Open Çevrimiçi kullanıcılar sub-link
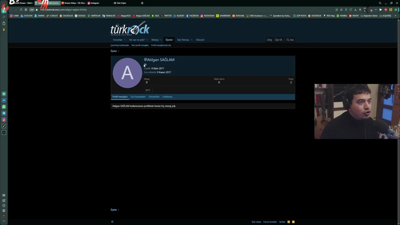This screenshot has height=225, width=400. click(120, 45)
